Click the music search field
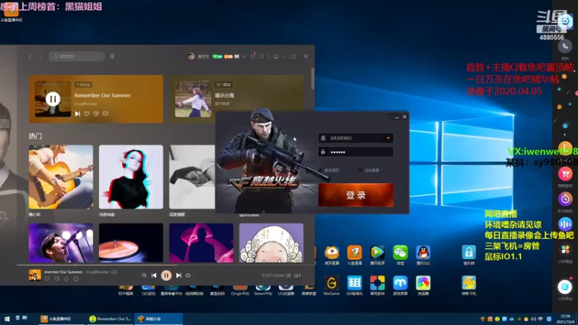Viewport: 578px width, 325px height. tap(77, 56)
